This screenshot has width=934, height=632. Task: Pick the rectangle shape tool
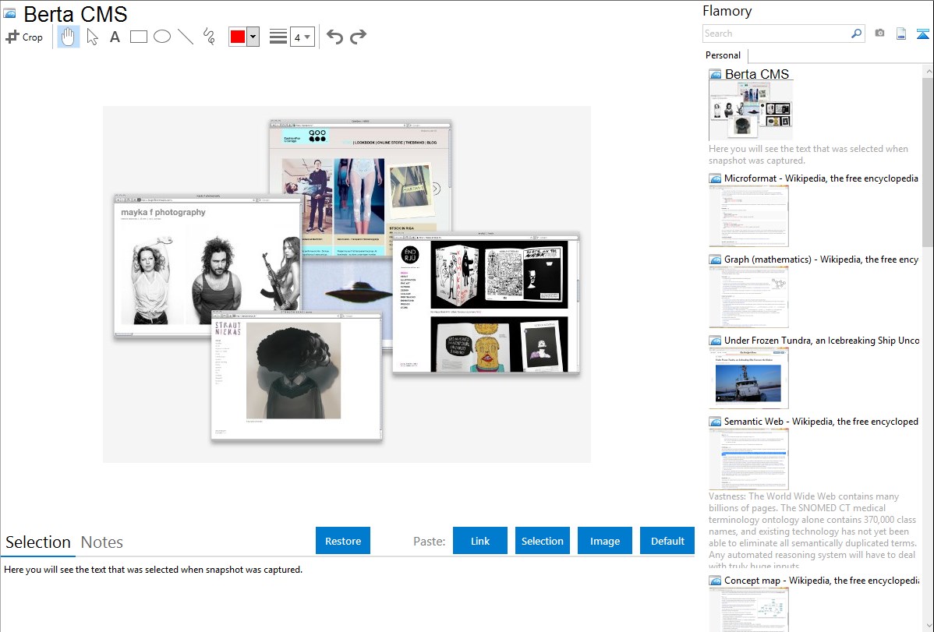[139, 37]
